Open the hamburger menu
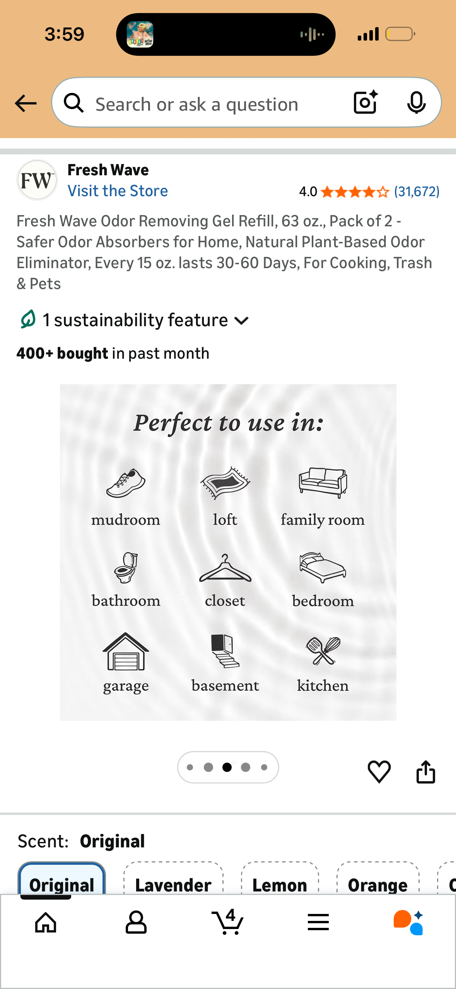 (318, 922)
